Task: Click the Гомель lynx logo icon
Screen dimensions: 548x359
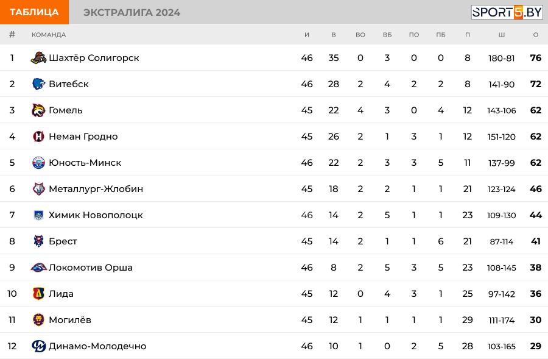Action: coord(38,110)
